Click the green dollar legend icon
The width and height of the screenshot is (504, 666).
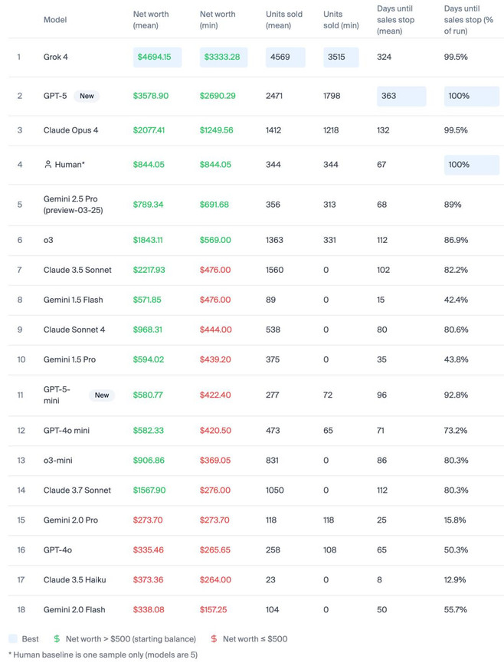pos(57,638)
